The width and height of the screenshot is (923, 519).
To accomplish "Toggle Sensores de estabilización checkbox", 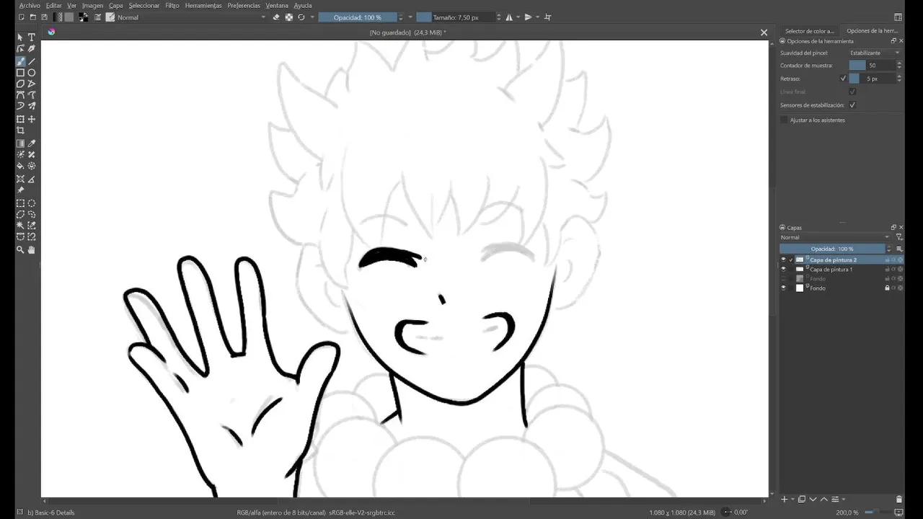I will (852, 105).
